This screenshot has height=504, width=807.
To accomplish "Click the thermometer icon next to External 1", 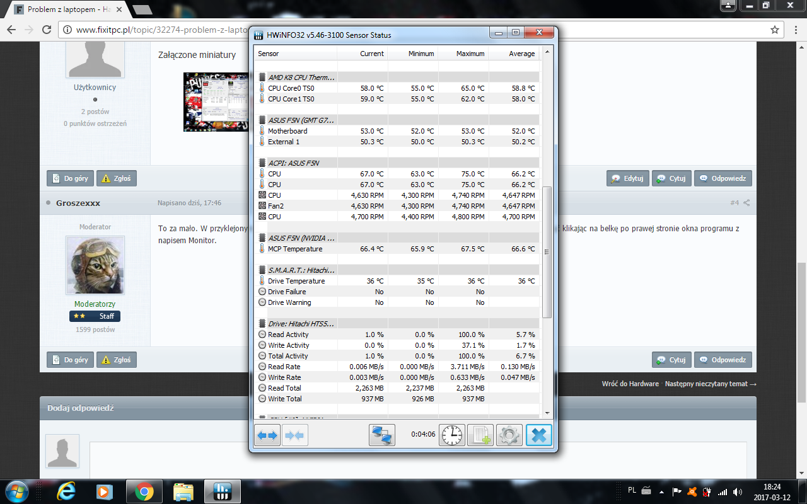I will tap(262, 142).
